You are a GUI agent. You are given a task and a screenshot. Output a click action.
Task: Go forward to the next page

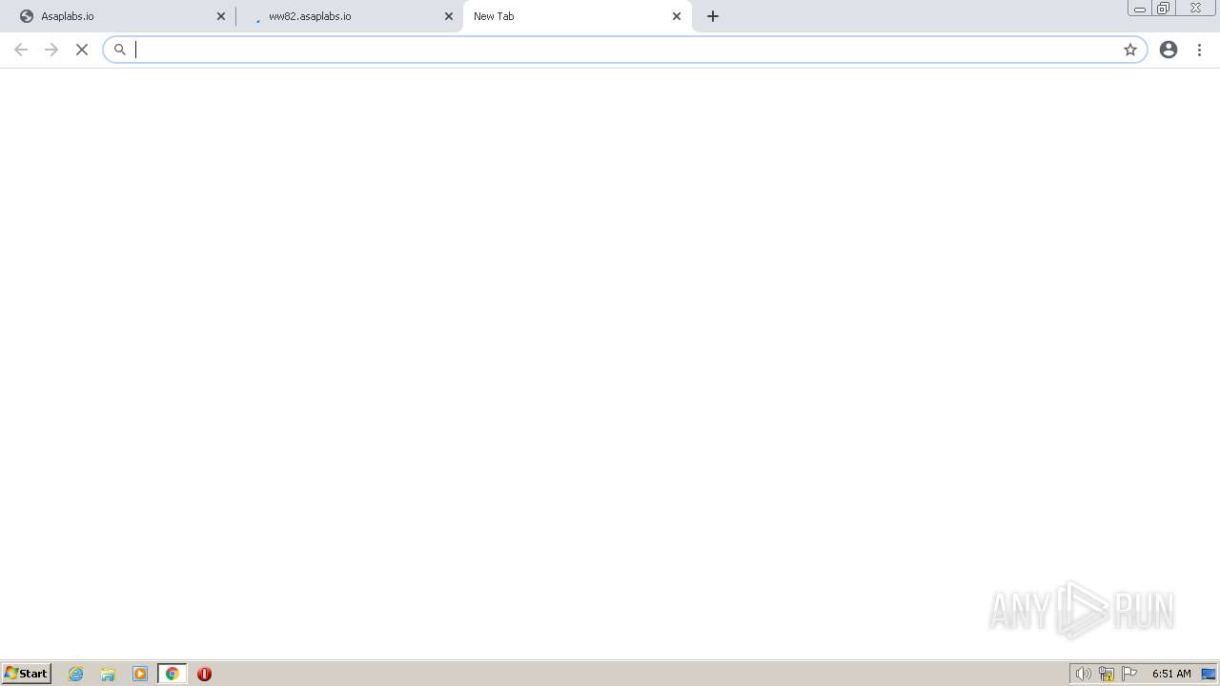tap(51, 50)
